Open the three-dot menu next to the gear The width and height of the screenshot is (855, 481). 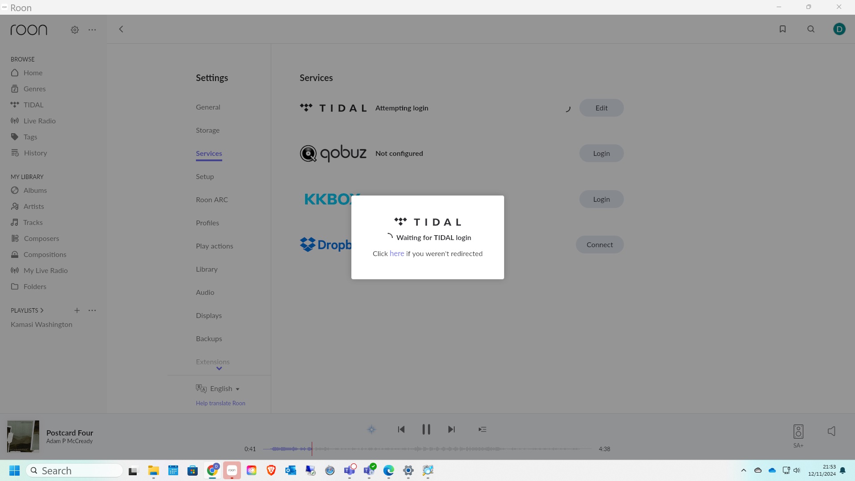click(92, 30)
